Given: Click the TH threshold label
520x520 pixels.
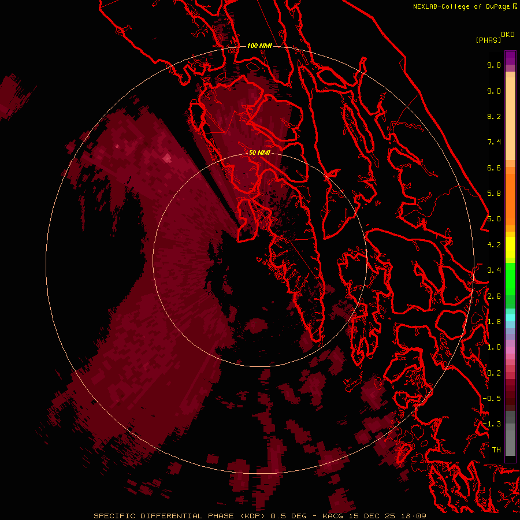Looking at the screenshot, I should (x=496, y=450).
